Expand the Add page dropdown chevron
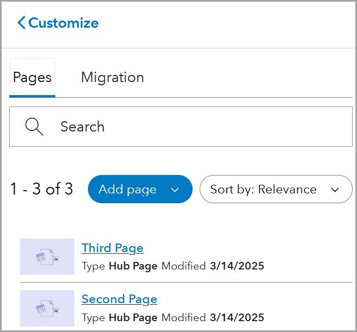Screen dimensions: 357x332 pos(175,190)
